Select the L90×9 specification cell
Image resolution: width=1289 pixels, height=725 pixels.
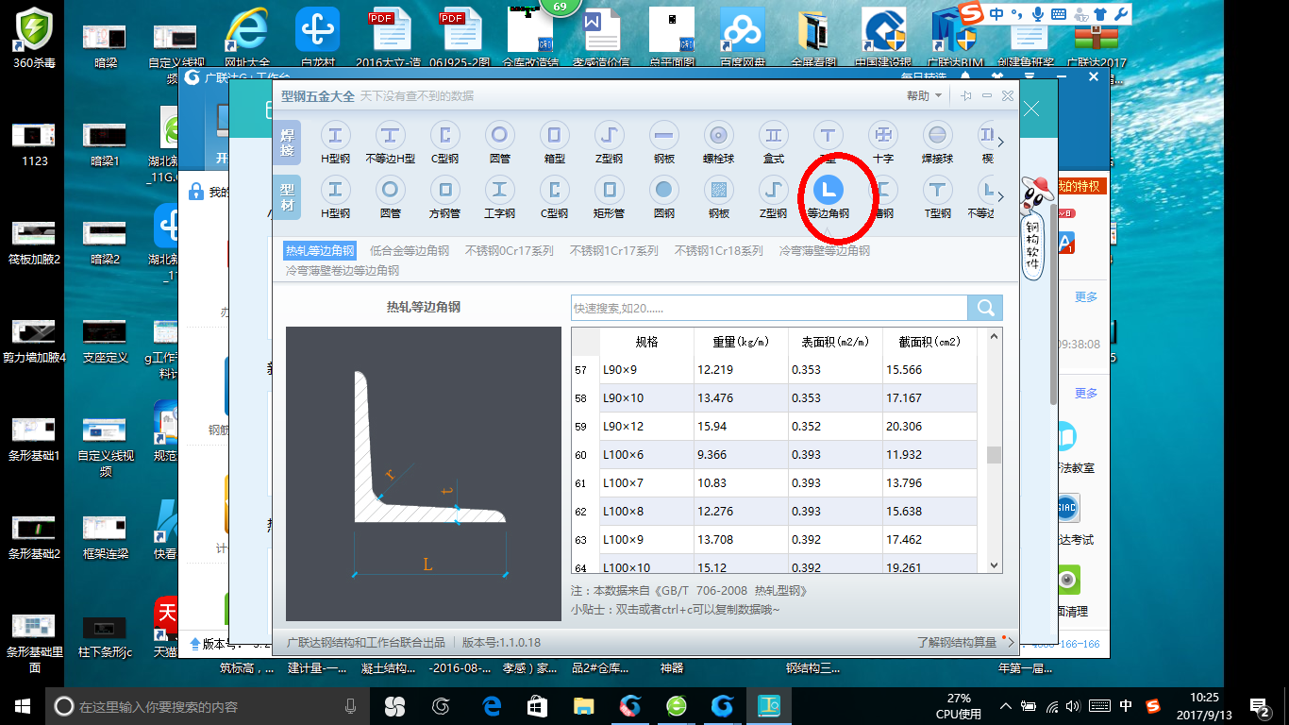[x=646, y=369]
